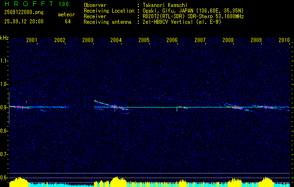Click the meteor count value 64

point(68,22)
